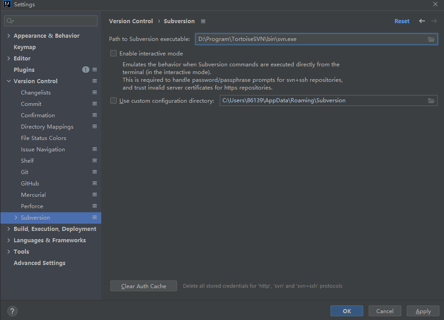The image size is (444, 320).
Task: Enable interactive mode
Action: click(x=113, y=53)
